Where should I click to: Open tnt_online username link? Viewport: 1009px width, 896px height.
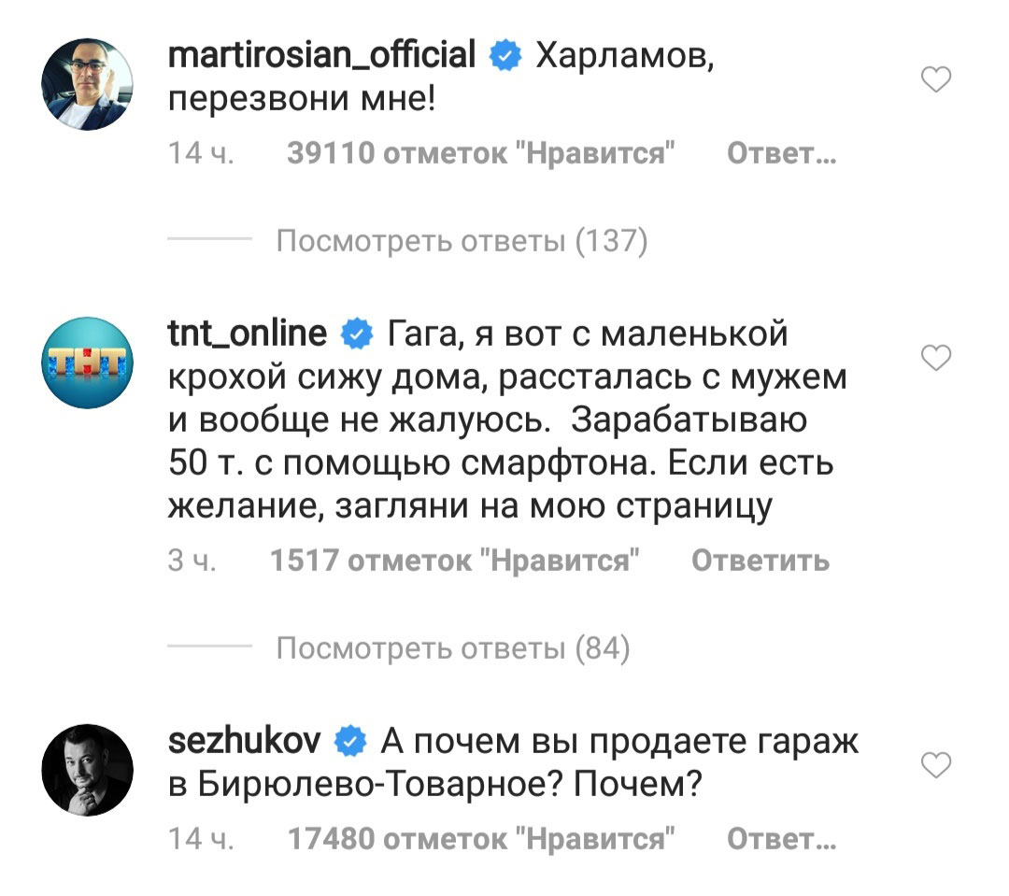248,333
